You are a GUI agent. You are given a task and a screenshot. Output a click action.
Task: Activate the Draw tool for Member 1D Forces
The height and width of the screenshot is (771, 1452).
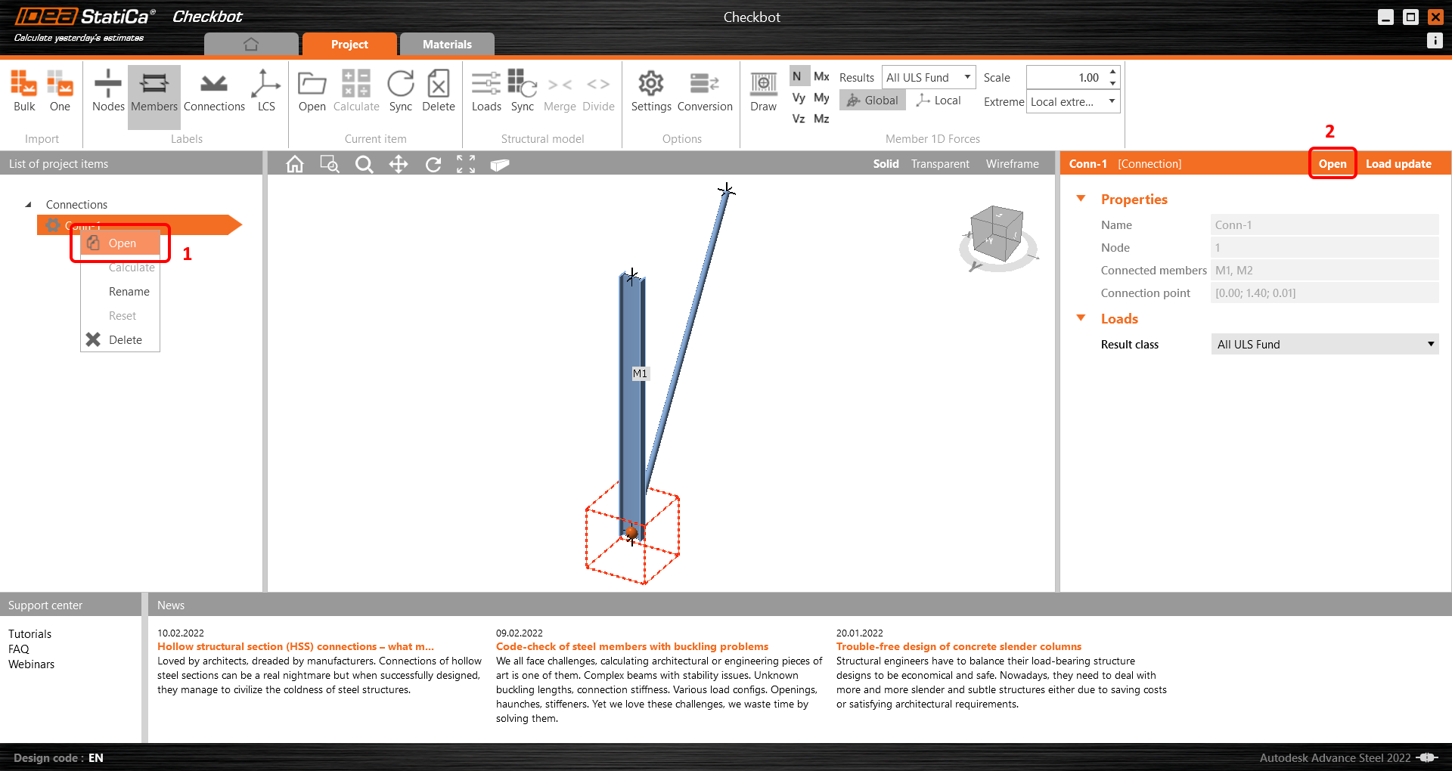point(762,91)
